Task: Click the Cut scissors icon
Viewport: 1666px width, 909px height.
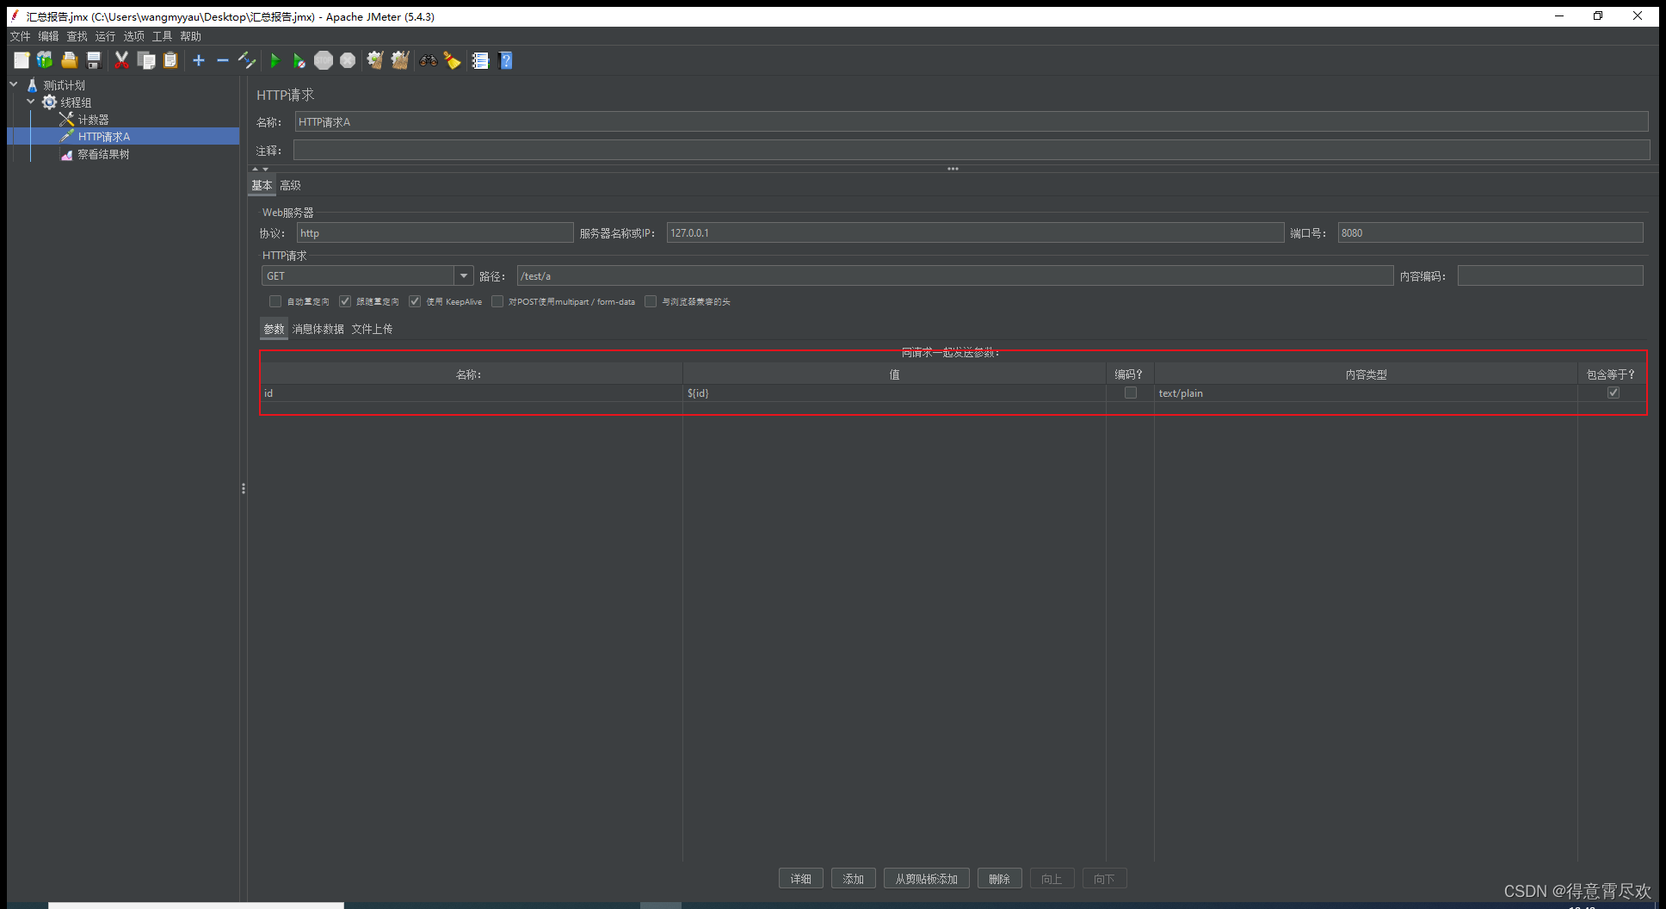Action: tap(121, 60)
